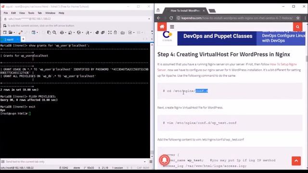Open the Tools menu in Xshell
The width and height of the screenshot is (308, 173).
31,13
